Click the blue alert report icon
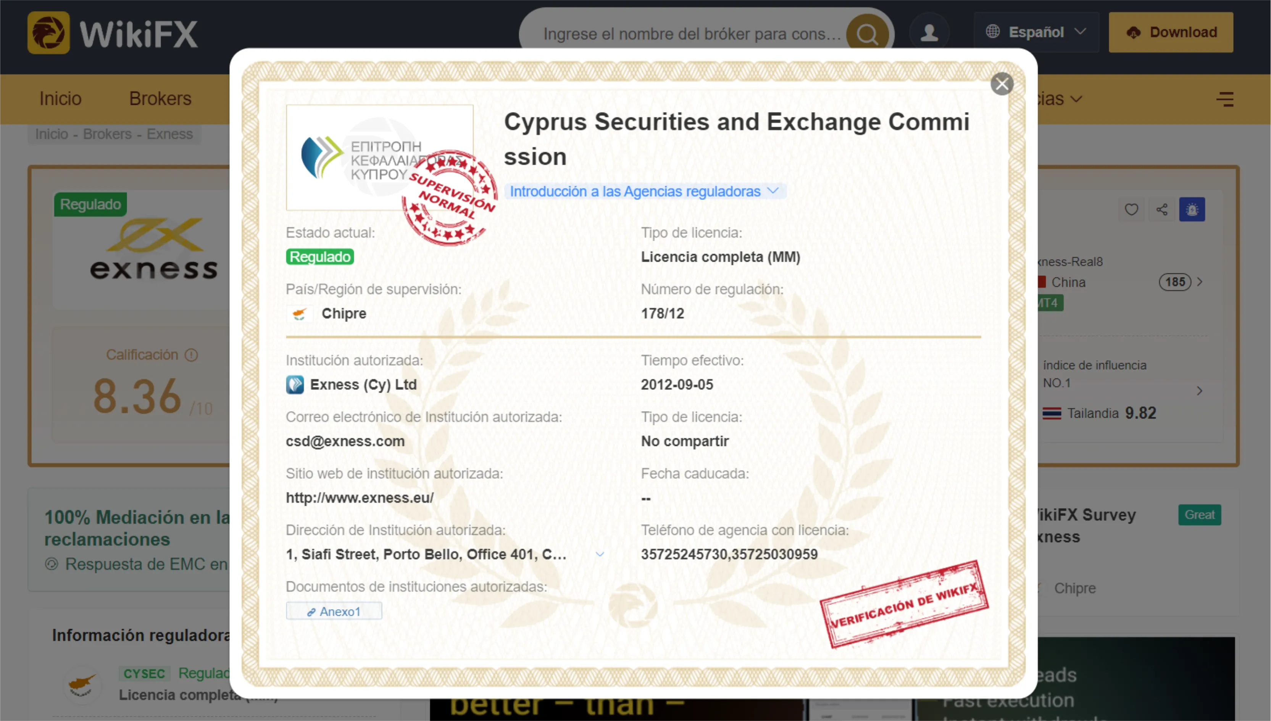The width and height of the screenshot is (1271, 721). [x=1192, y=209]
